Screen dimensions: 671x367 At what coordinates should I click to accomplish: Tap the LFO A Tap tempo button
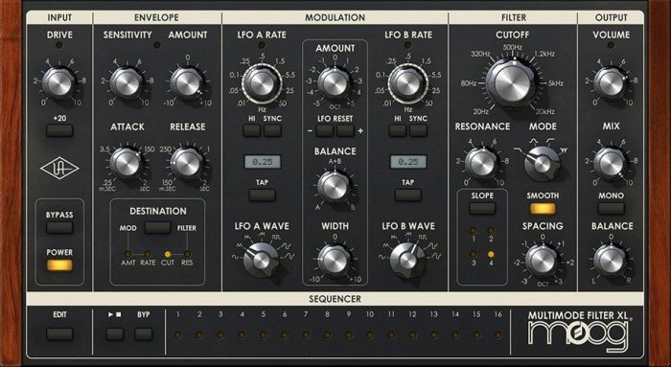point(262,195)
